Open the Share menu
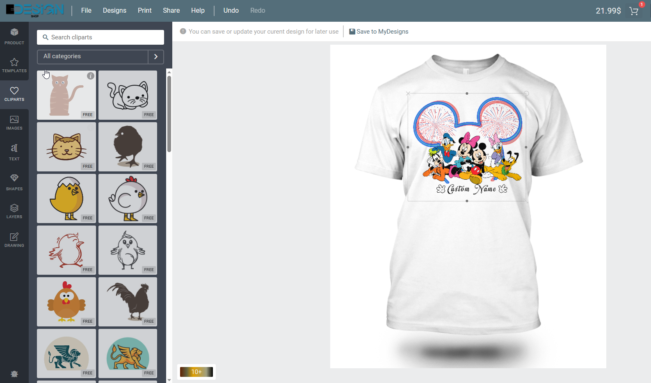The height and width of the screenshot is (383, 651). [x=171, y=11]
